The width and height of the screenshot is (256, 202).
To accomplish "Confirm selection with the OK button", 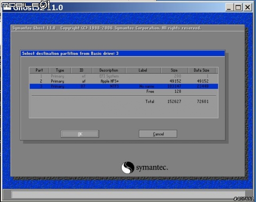I will pos(80,134).
